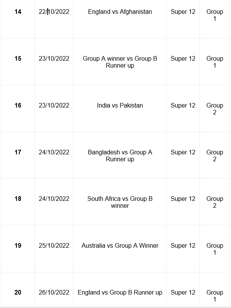Select the Group A winner vs Group B Runner up cell

click(120, 62)
